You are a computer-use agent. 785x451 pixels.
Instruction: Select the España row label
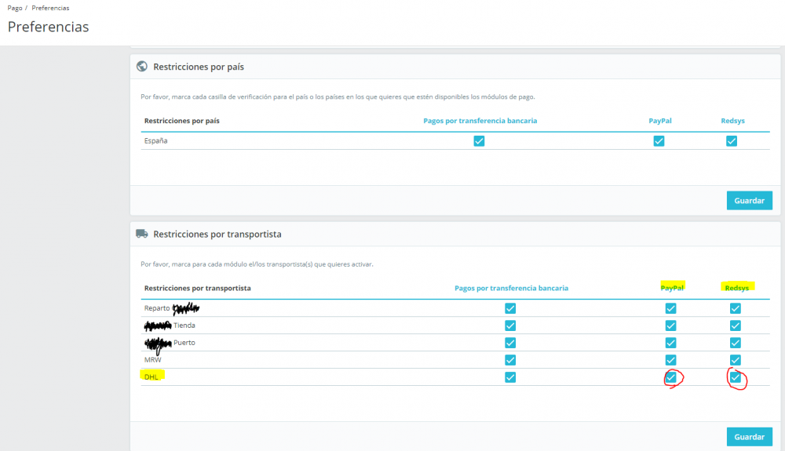155,141
